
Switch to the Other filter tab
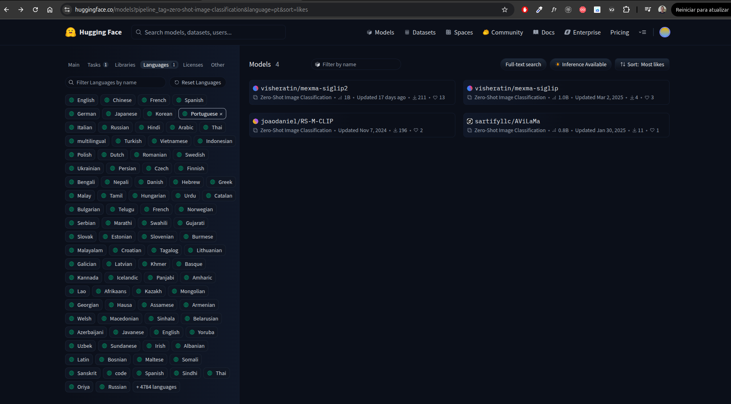[x=218, y=65]
